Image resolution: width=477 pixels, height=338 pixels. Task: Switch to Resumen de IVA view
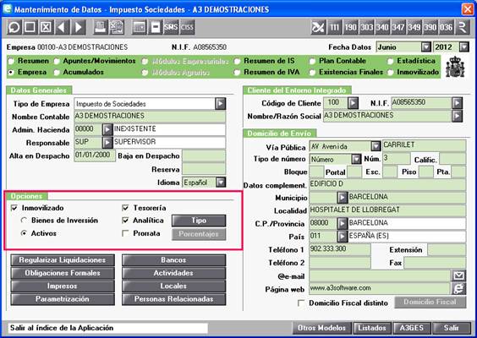(238, 73)
